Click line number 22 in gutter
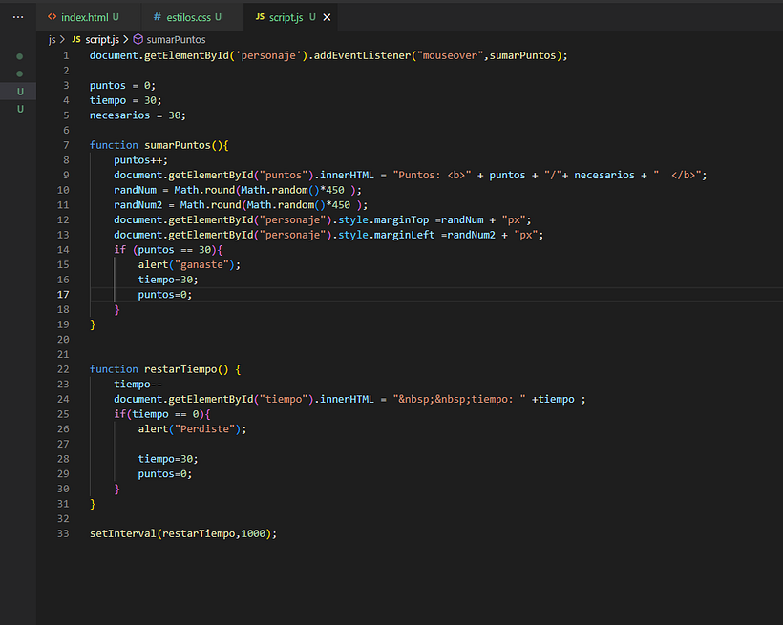 click(x=63, y=369)
